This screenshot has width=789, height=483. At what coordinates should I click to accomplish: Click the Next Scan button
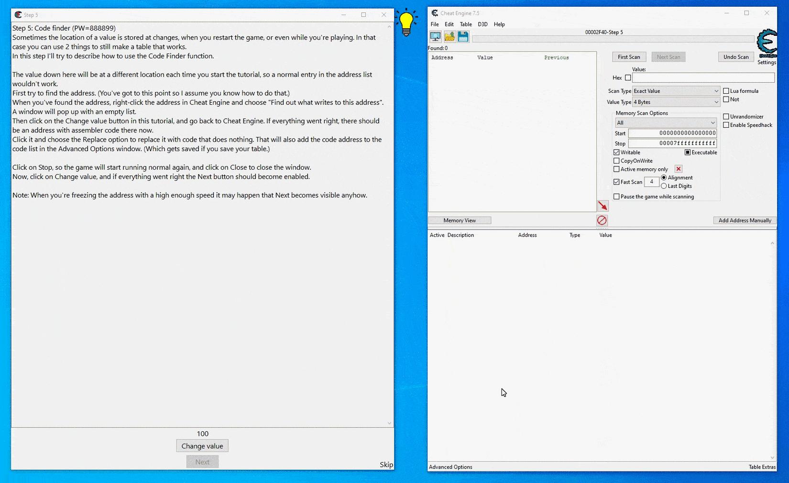click(668, 57)
